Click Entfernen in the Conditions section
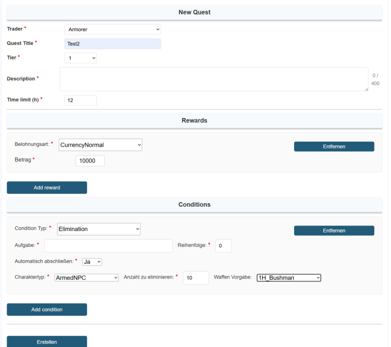This screenshot has width=391, height=347. 335,230
